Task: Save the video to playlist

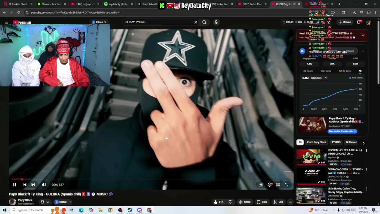Action: [262, 202]
